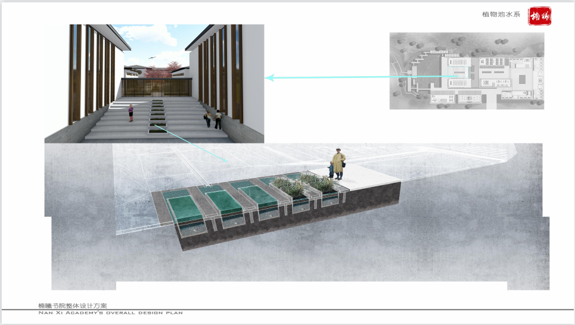Image resolution: width=575 pixels, height=325 pixels.
Task: Click the bird flying in the sky
Action: click(152, 58)
